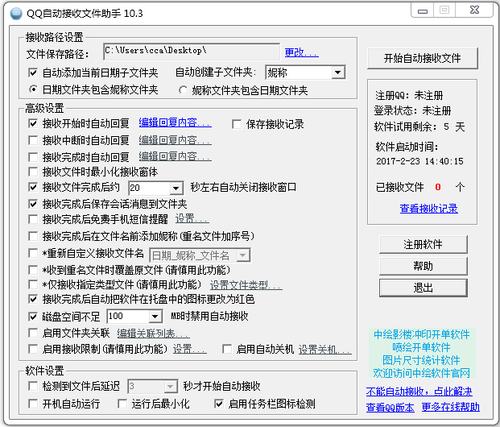This screenshot has height=427, width=500.
Task: Open help with the 帮助 button
Action: [423, 266]
